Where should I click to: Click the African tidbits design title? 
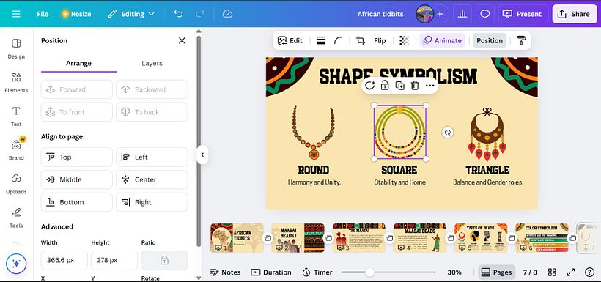[x=380, y=14]
